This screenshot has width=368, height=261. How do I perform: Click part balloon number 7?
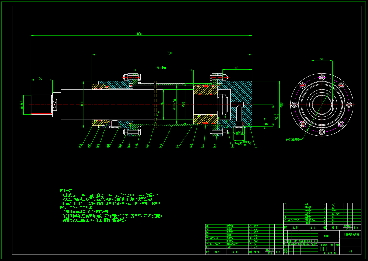pos(161,146)
